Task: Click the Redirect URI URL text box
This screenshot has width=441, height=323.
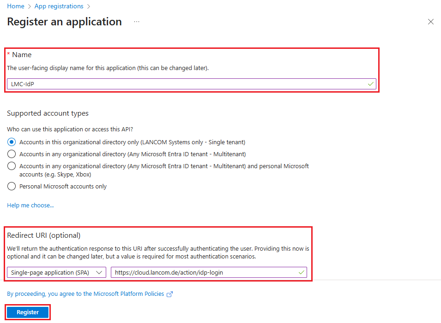Action: (203, 272)
